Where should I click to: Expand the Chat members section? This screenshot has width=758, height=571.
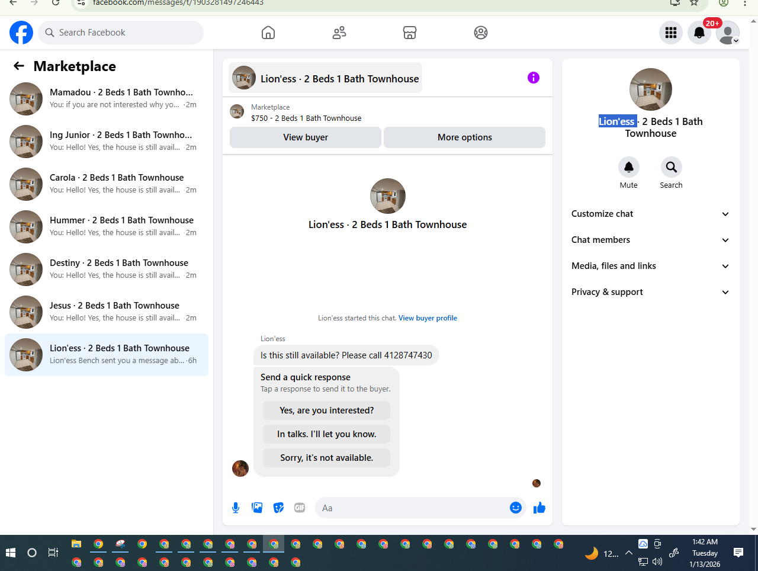coord(650,240)
